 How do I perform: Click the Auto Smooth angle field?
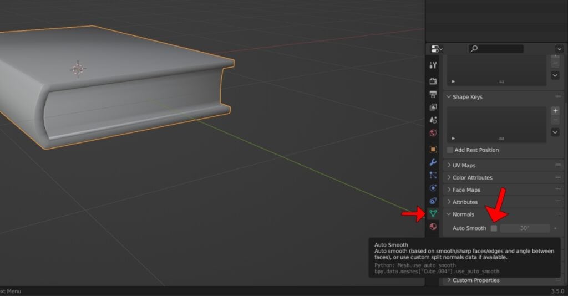tap(525, 228)
